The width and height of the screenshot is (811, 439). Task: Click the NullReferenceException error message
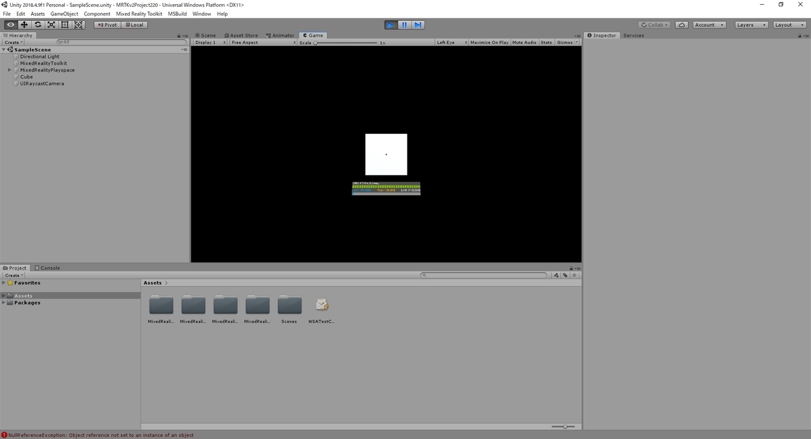101,435
